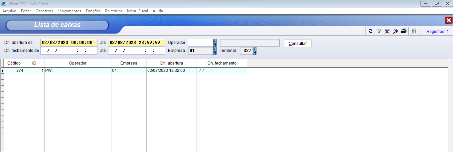The image size is (453, 152).
Task: Select row 374's Empresa cell 01
Action: point(129,71)
